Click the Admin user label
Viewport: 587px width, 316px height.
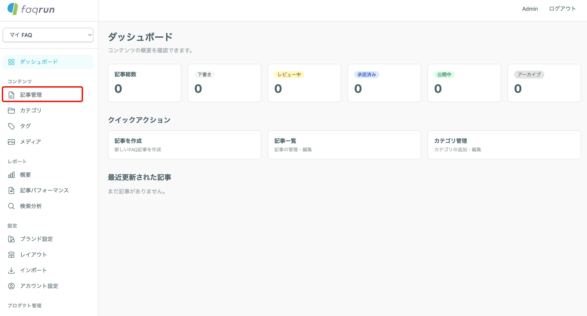pyautogui.click(x=530, y=9)
